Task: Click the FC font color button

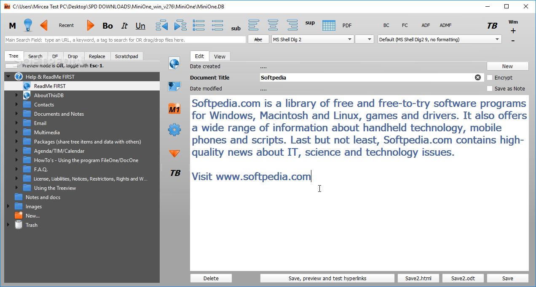Action: pos(405,25)
